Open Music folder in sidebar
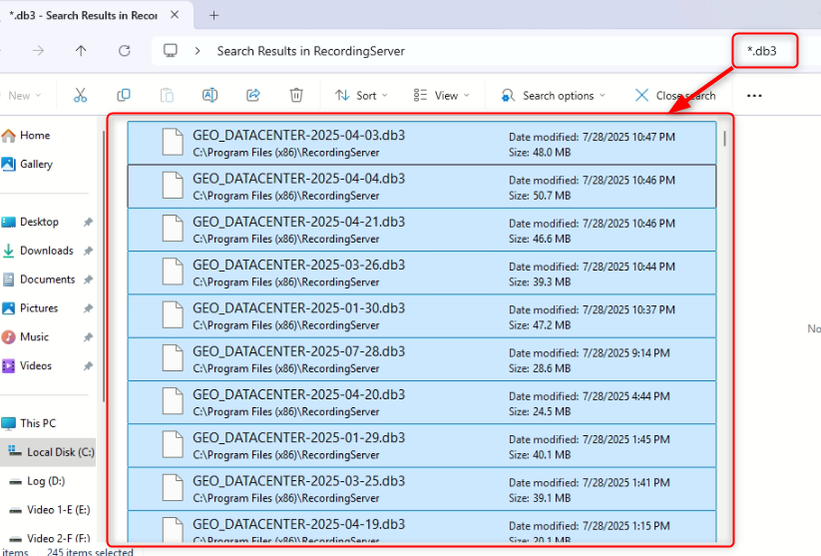 click(26, 337)
